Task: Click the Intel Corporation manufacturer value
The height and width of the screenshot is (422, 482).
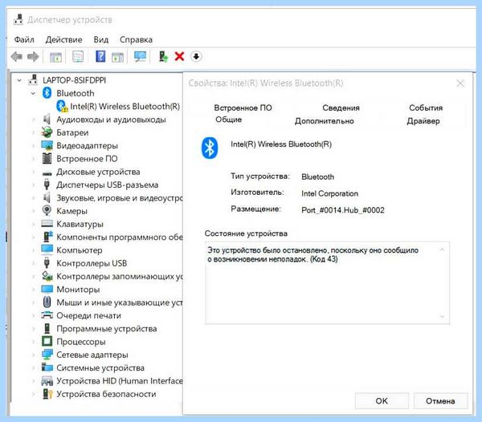Action: pyautogui.click(x=329, y=193)
